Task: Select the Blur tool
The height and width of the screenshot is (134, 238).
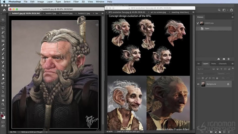Action: click(x=3, y=75)
